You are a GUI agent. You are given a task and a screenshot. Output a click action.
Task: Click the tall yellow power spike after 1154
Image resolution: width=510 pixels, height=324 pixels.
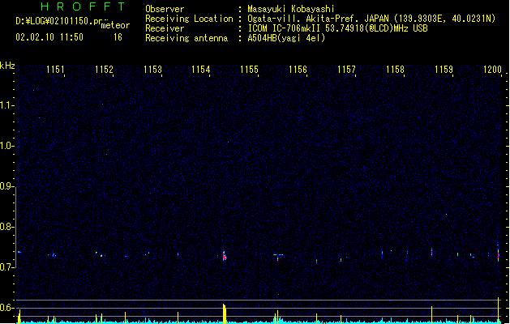pyautogui.click(x=224, y=313)
